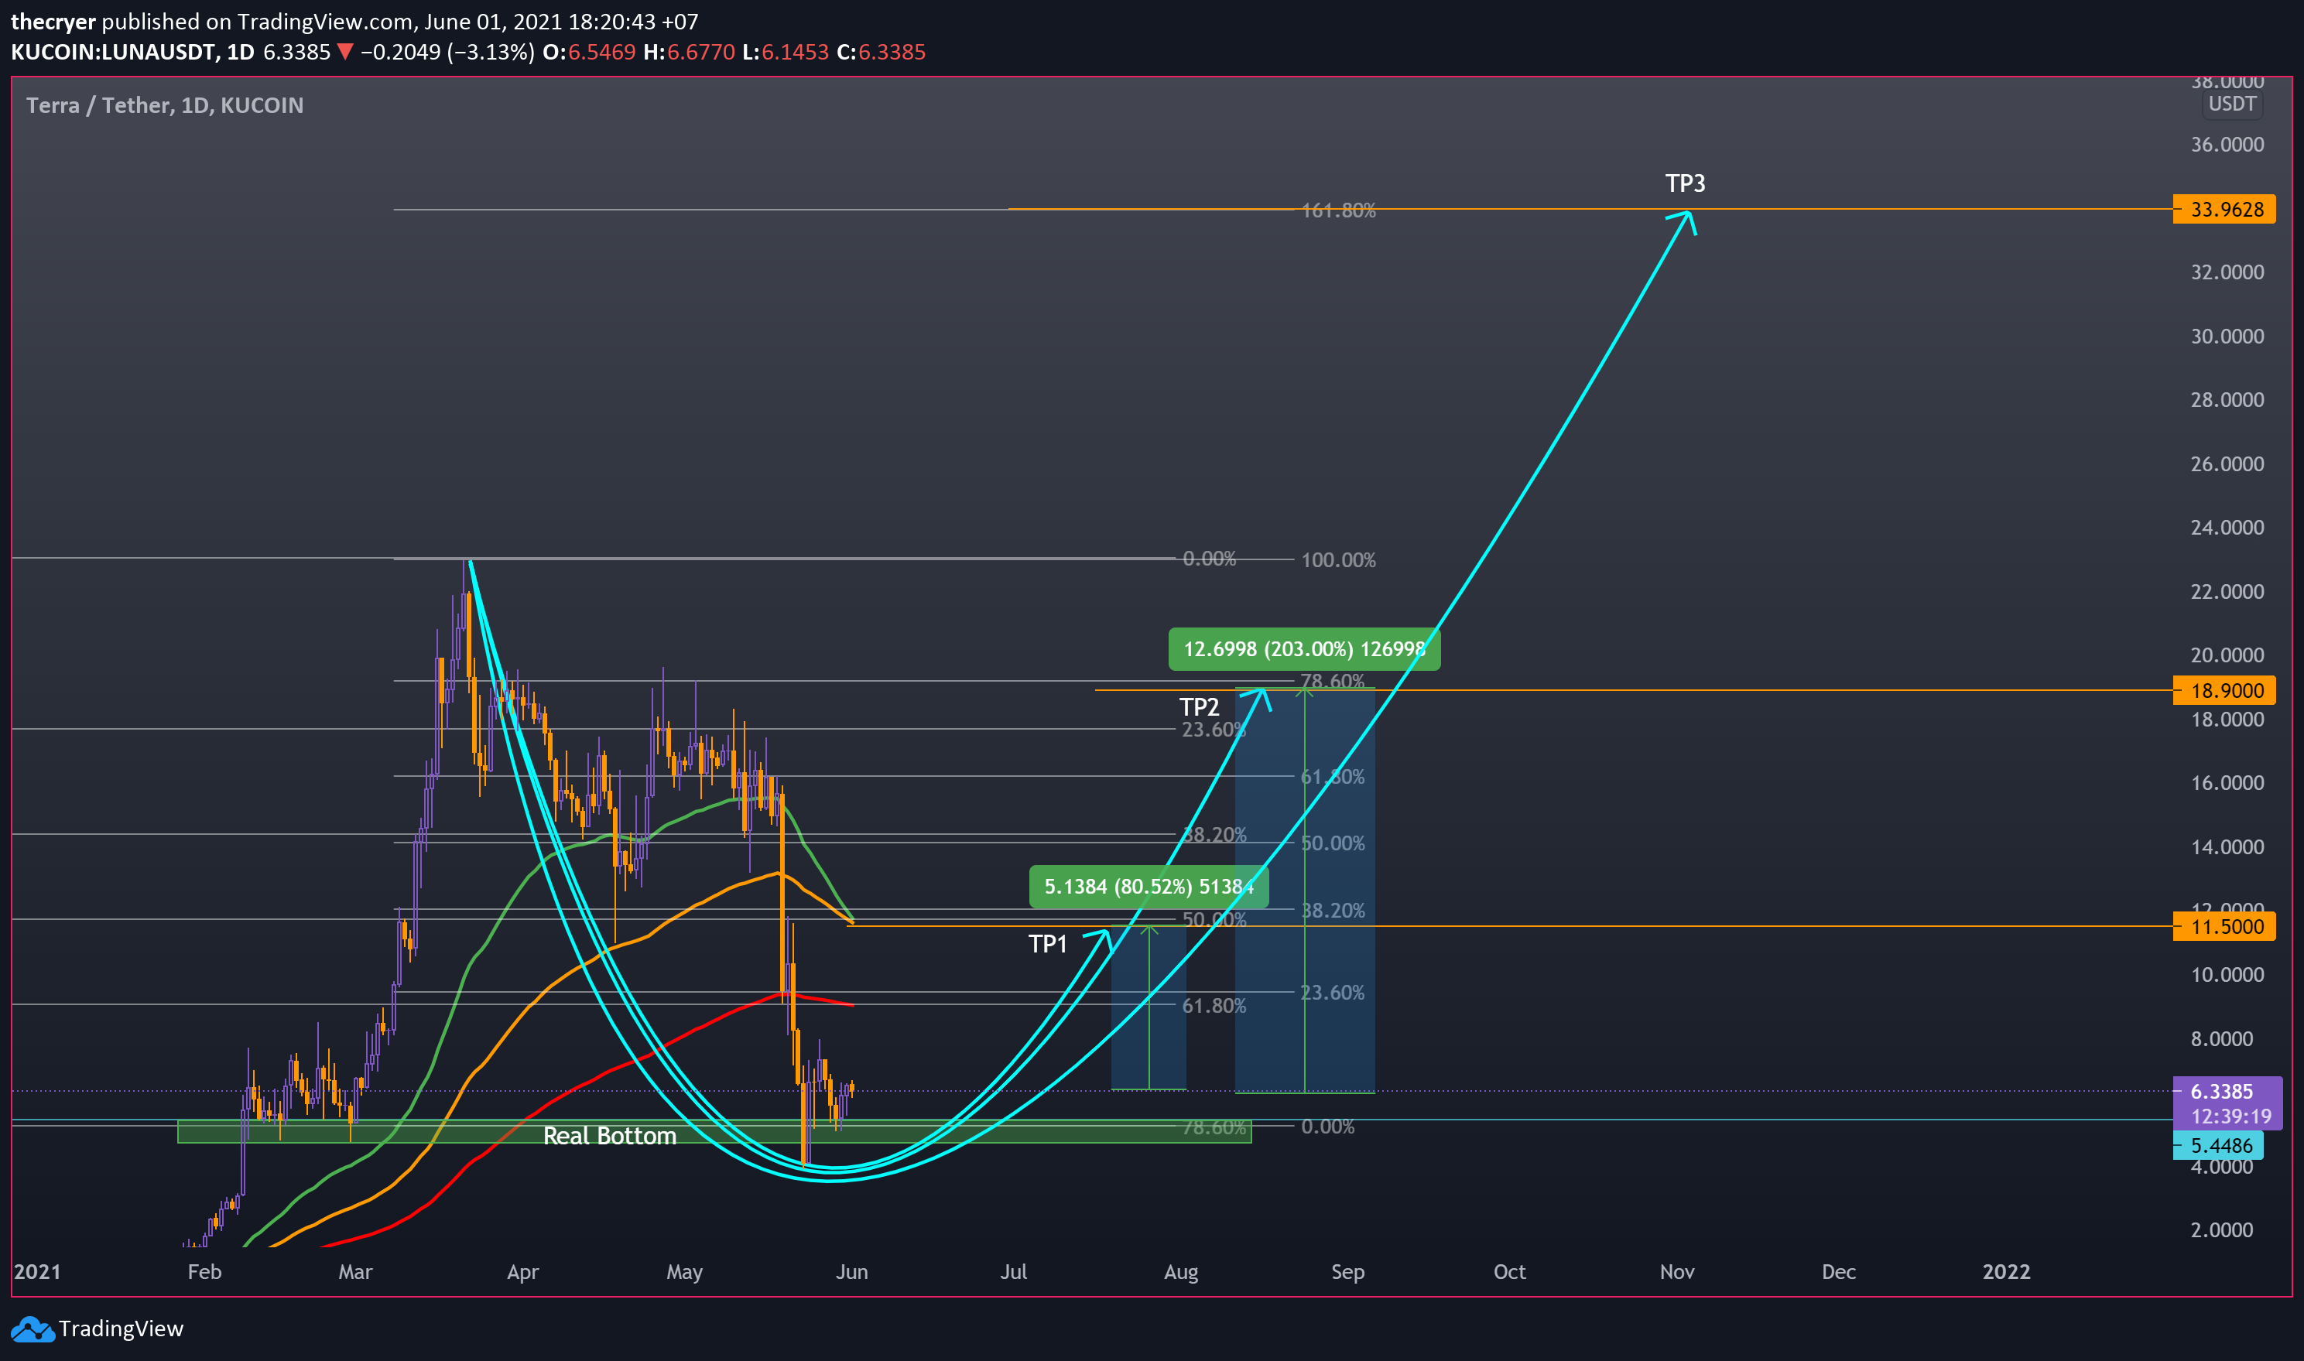
Task: Click the 12:39:19 countdown timer label
Action: [x=2230, y=1116]
